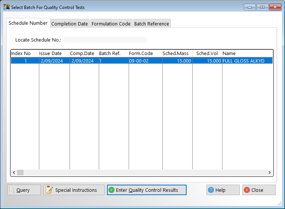Screen dimensions: 285x209
Task: Click the blue Help question mark icon
Action: [x=211, y=190]
